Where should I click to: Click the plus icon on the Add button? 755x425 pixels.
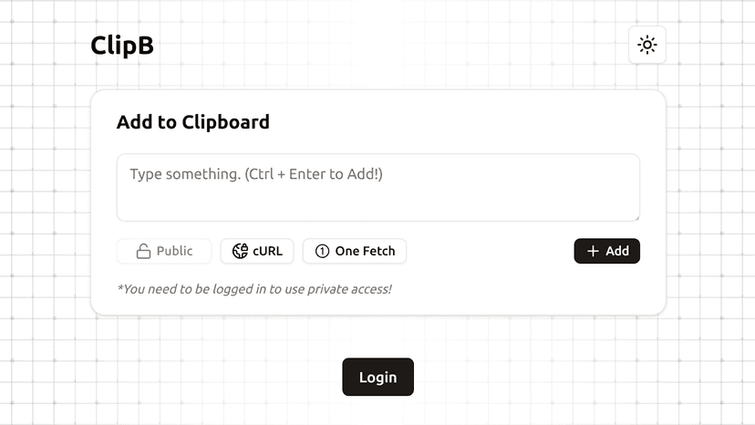593,252
